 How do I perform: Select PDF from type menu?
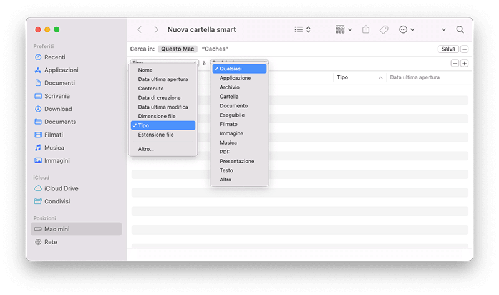click(225, 152)
